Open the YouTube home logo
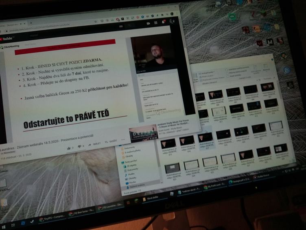Image resolution: width=306 pixels, height=230 pixels. point(7,38)
